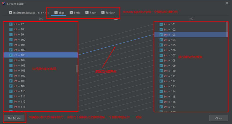
Task: Click icon of left row int = 97
Action: [x=11, y=24]
